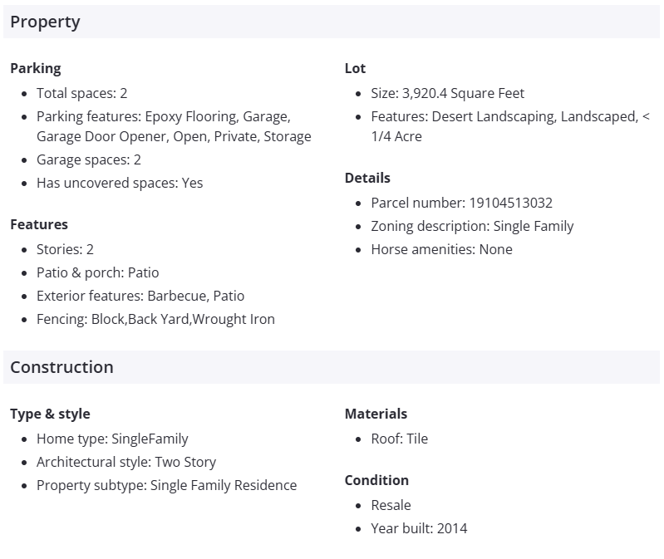Select the Architectural style: Two Story item
Image resolution: width=664 pixels, height=559 pixels.
(x=126, y=462)
